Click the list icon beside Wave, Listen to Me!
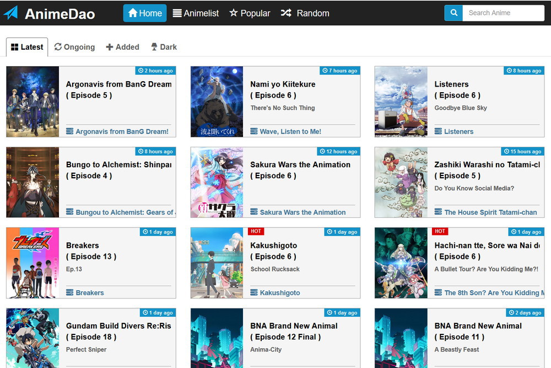 (x=253, y=131)
